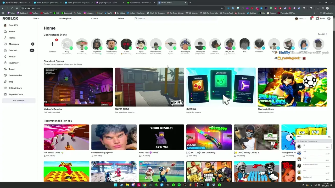The image size is (335, 188).
Task: Open The Bronx: Duels game thumbnail
Action: [x=66, y=137]
